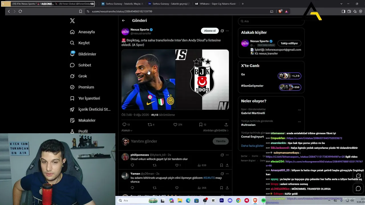Screen dimensions: 365x205
Task: Open Grok in the X sidebar
Action: (x=78, y=76)
